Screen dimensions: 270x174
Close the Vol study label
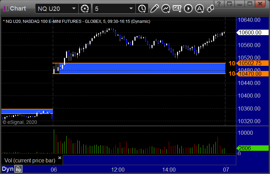[x=60, y=158]
